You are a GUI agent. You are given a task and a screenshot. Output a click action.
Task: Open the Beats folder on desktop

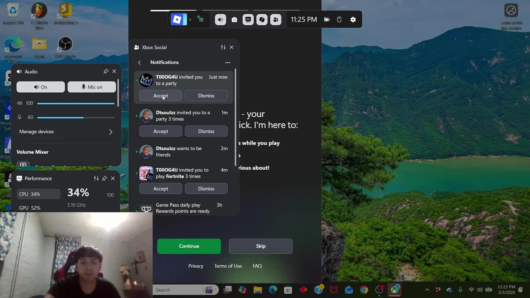[x=39, y=48]
